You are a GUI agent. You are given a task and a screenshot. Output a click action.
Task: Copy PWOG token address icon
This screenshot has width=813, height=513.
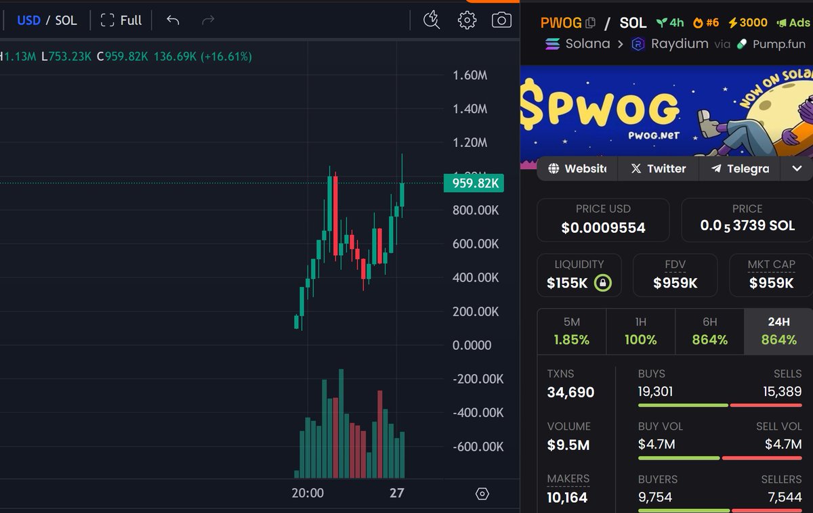(590, 23)
